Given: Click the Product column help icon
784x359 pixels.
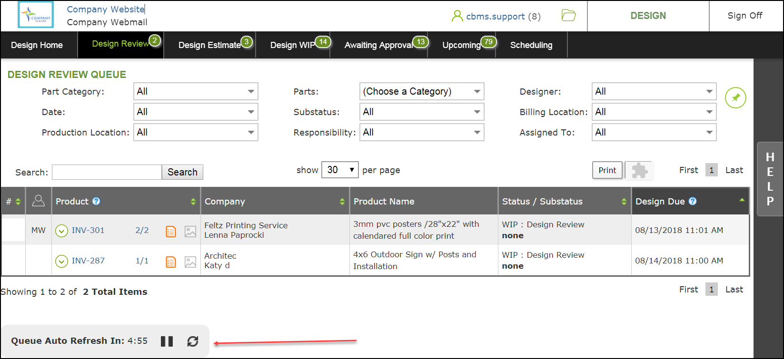Looking at the screenshot, I should 96,201.
